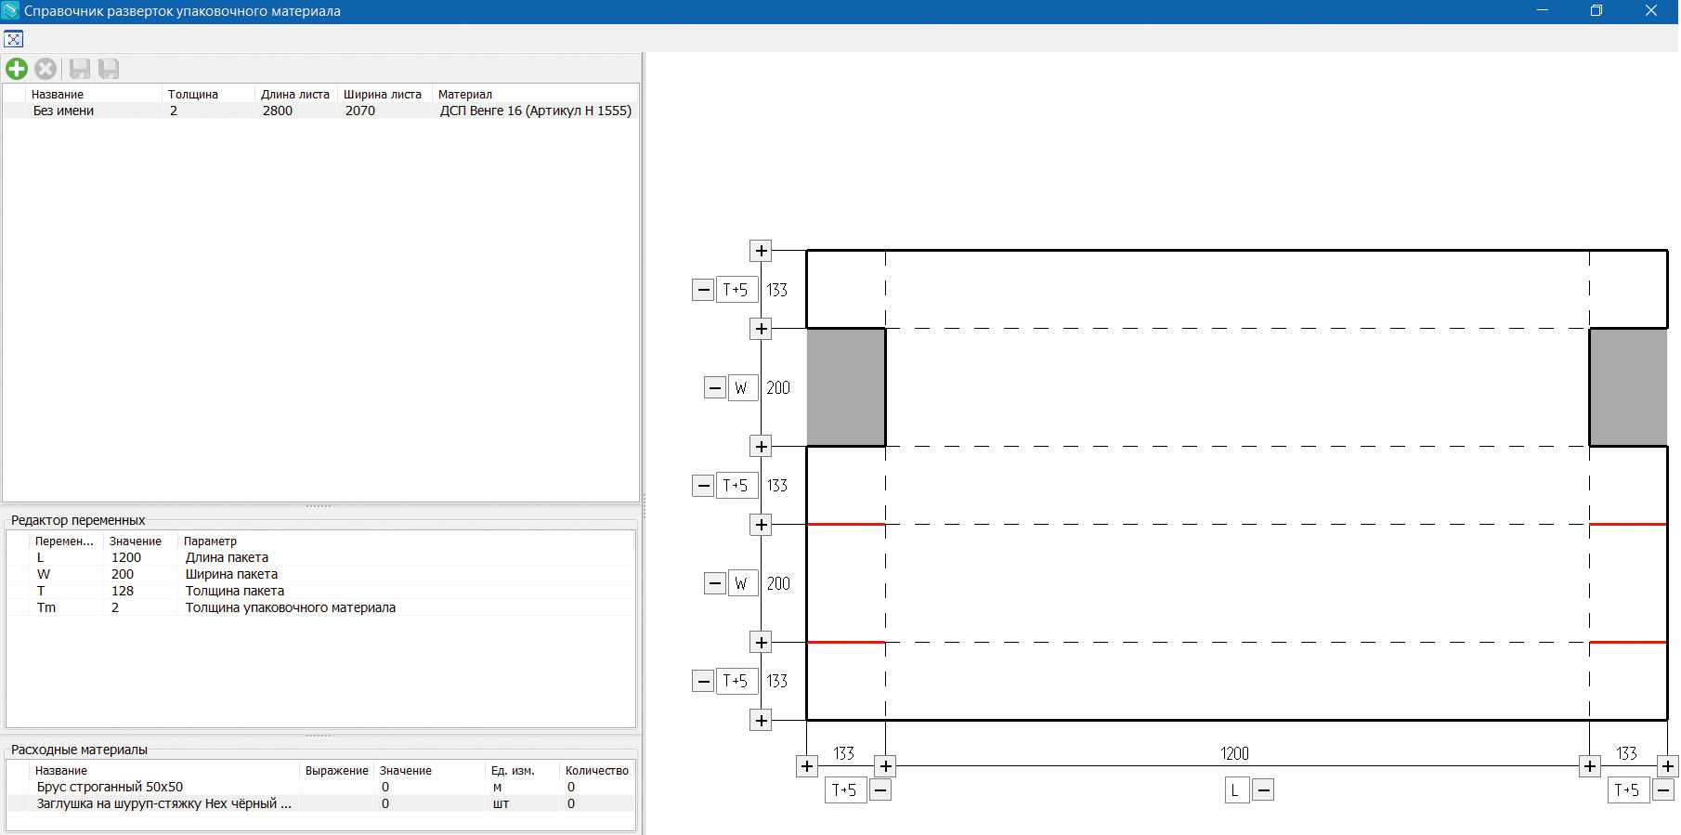
Task: Click the 'Материал' column header
Action: click(x=465, y=94)
